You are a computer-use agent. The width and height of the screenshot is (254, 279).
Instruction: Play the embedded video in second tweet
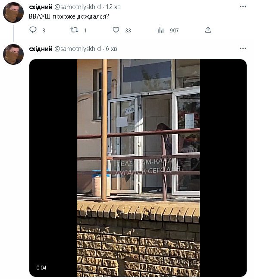pyautogui.click(x=138, y=168)
